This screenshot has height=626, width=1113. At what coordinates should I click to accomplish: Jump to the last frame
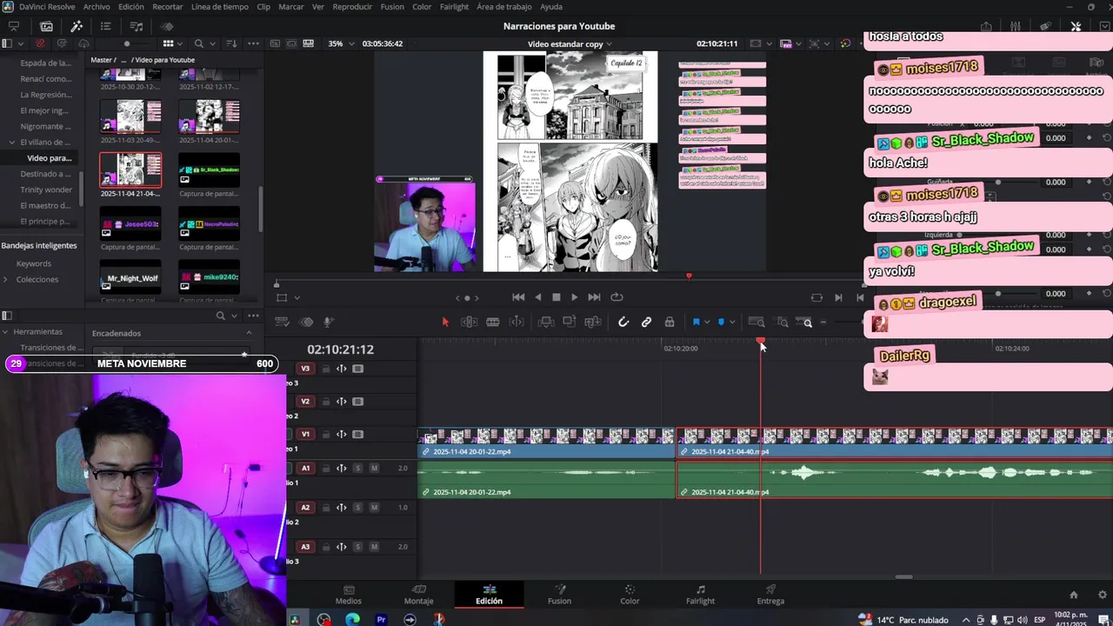tap(594, 297)
